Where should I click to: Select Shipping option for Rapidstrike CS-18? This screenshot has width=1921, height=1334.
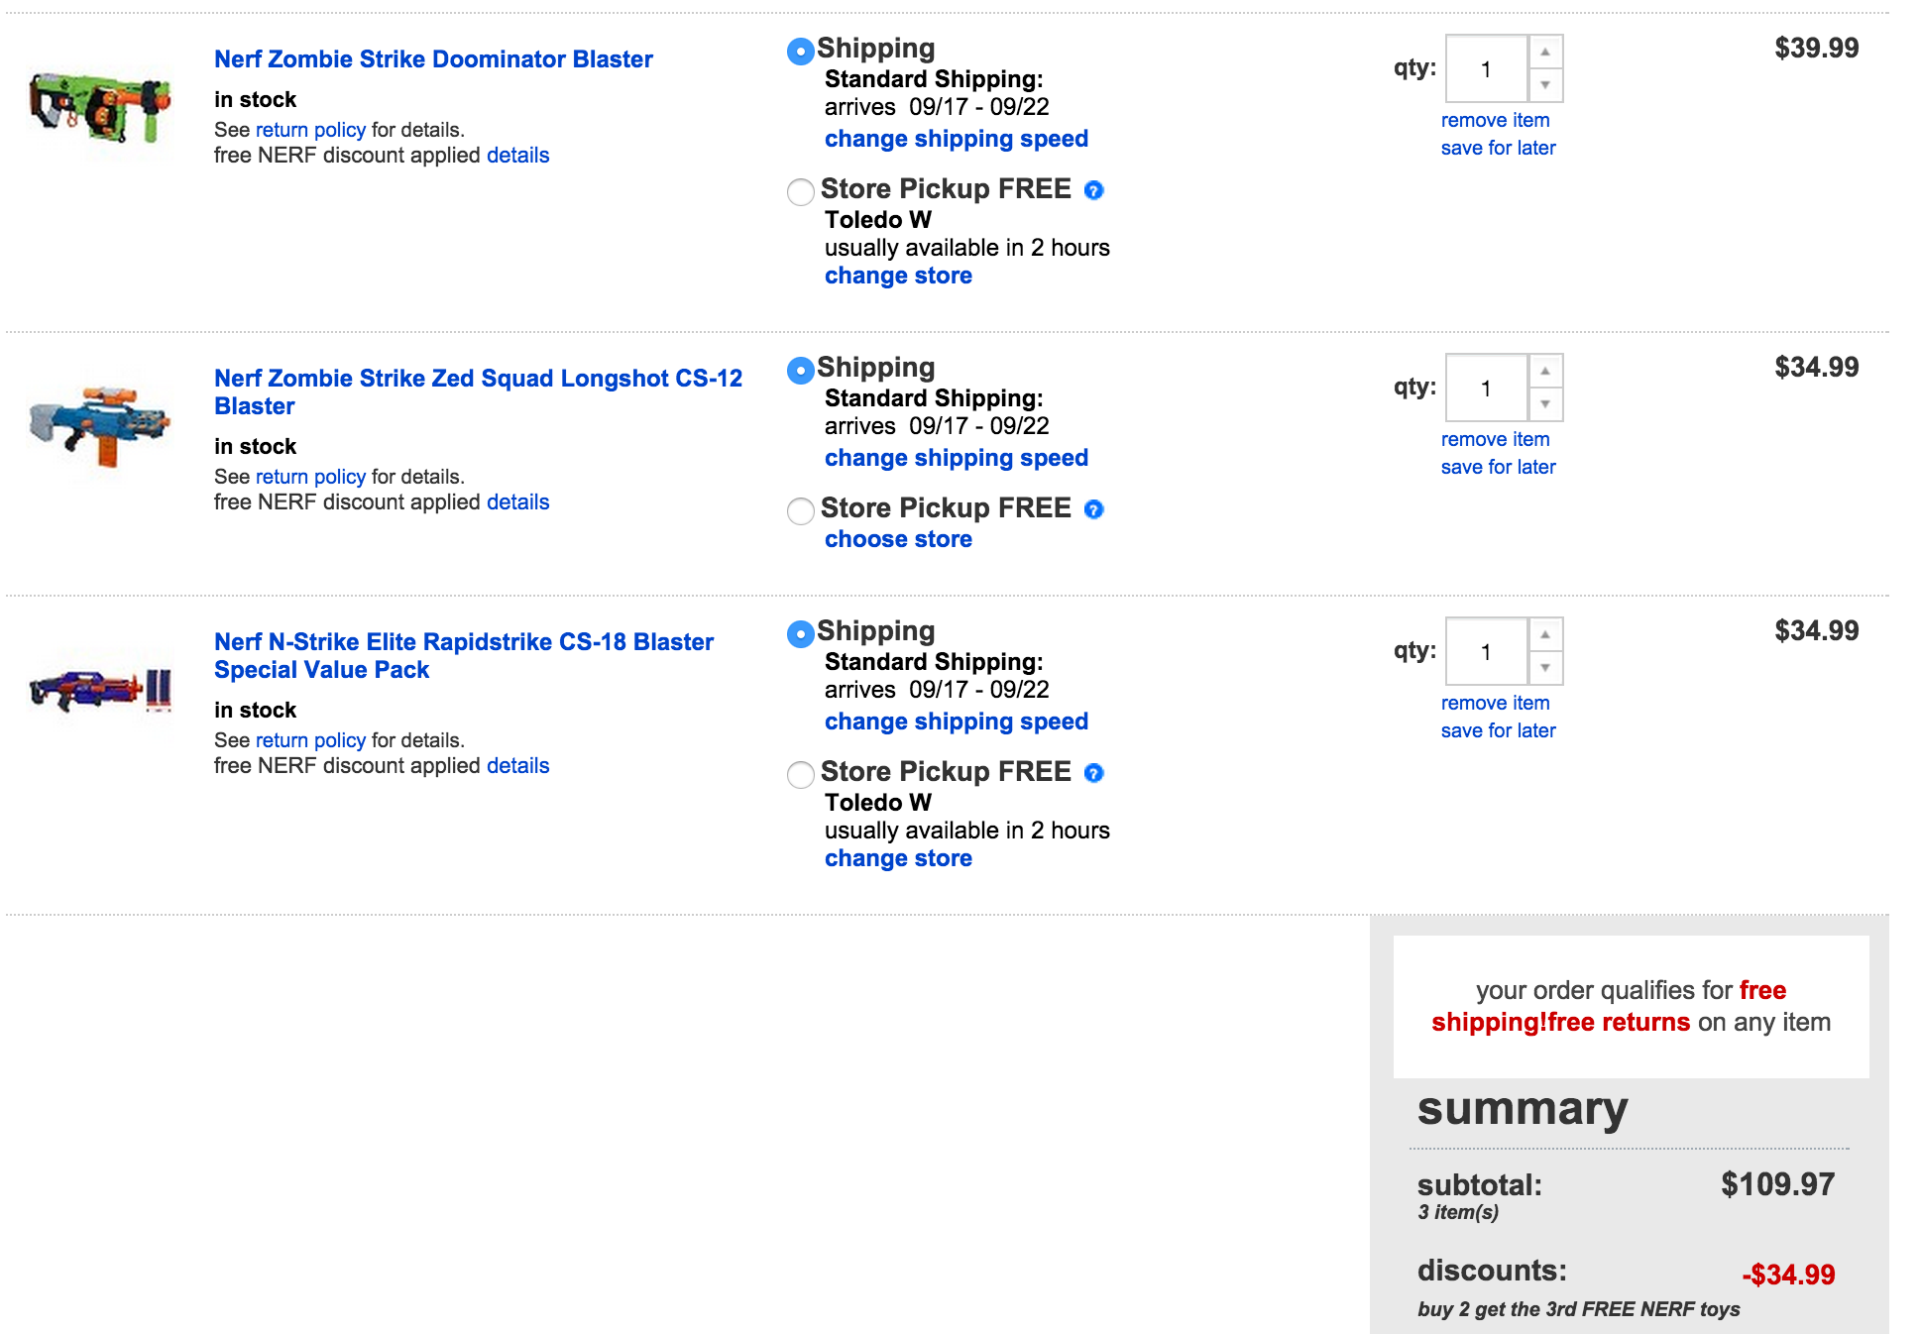pyautogui.click(x=800, y=633)
